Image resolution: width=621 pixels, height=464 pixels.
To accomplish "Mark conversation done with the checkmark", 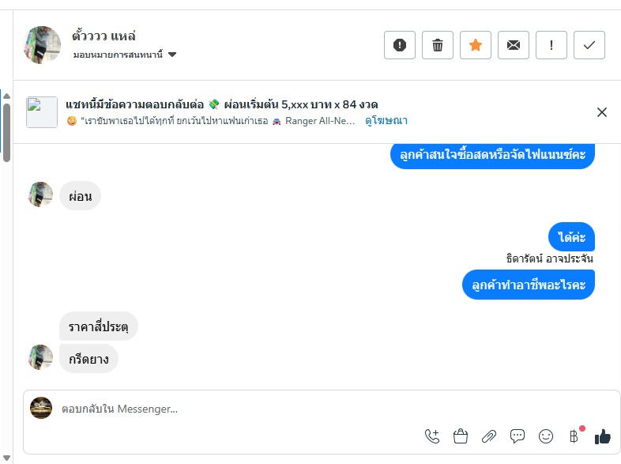I will point(589,45).
